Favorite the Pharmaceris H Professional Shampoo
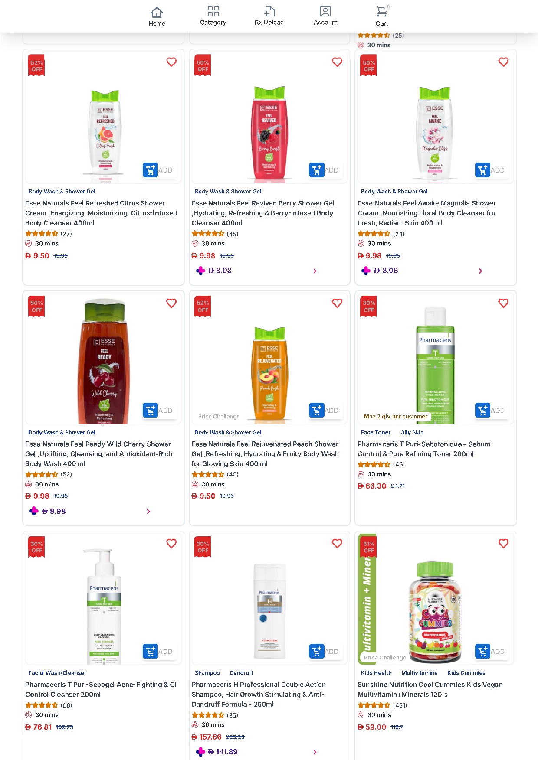The image size is (538, 760). click(337, 543)
